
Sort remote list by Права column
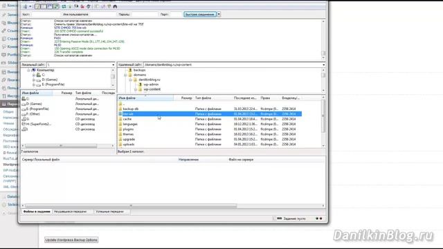270,98
